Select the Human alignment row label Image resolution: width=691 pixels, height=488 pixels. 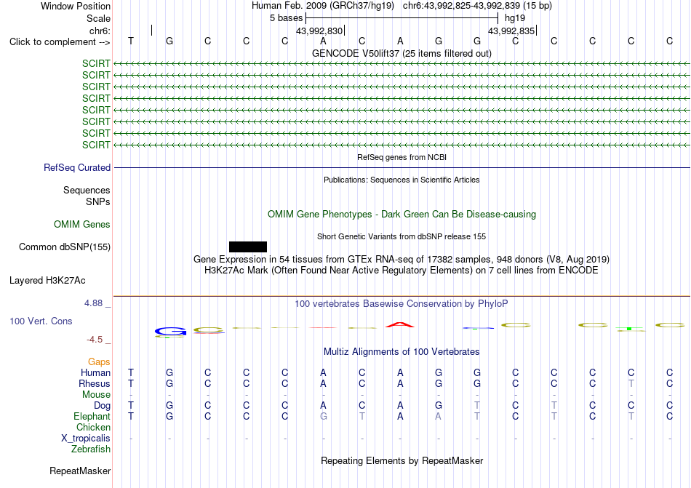(x=95, y=372)
